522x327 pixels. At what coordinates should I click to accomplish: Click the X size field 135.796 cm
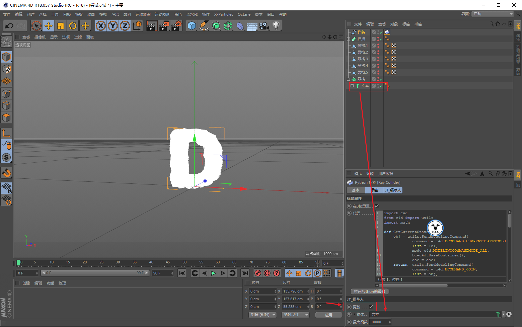[295, 291]
